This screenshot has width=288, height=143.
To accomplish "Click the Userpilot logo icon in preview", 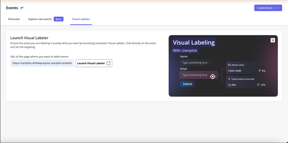I will [x=273, y=40].
